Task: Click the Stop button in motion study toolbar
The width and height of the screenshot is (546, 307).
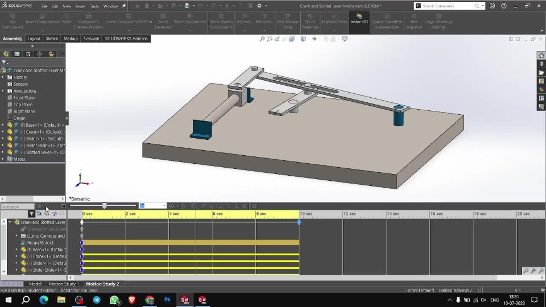Action: pos(64,206)
